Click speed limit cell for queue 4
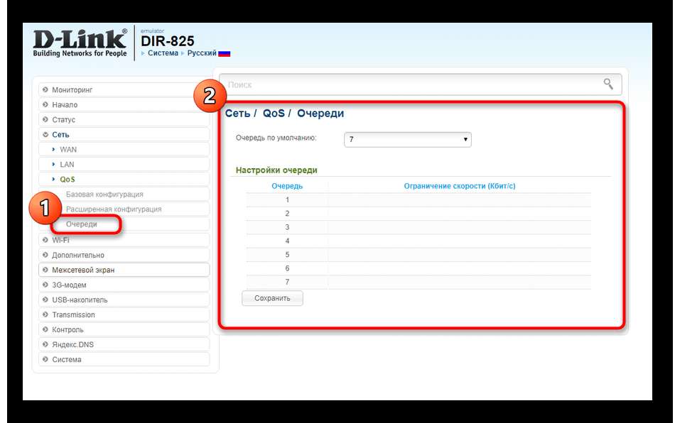This screenshot has height=423, width=675. [x=459, y=241]
